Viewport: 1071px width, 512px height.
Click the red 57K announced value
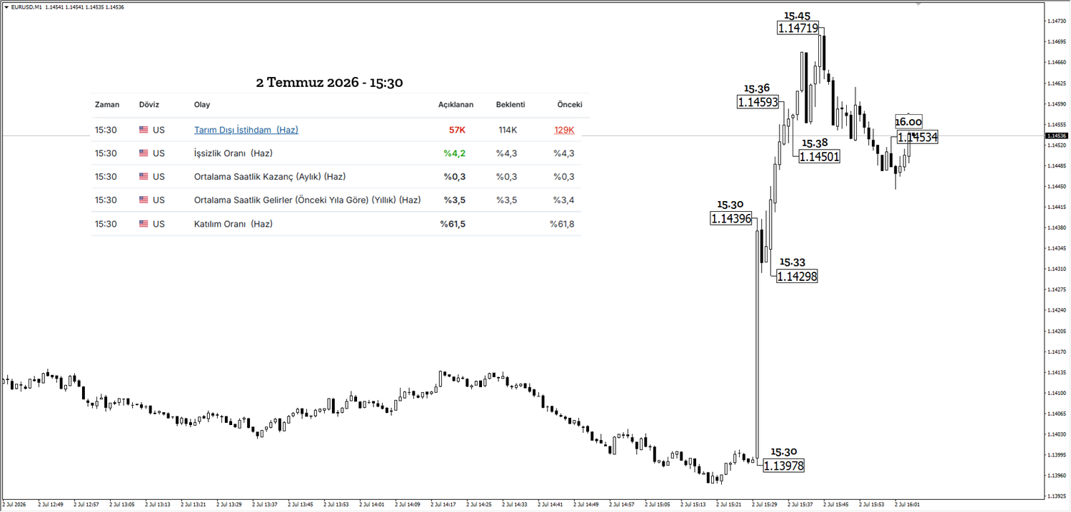(x=457, y=130)
